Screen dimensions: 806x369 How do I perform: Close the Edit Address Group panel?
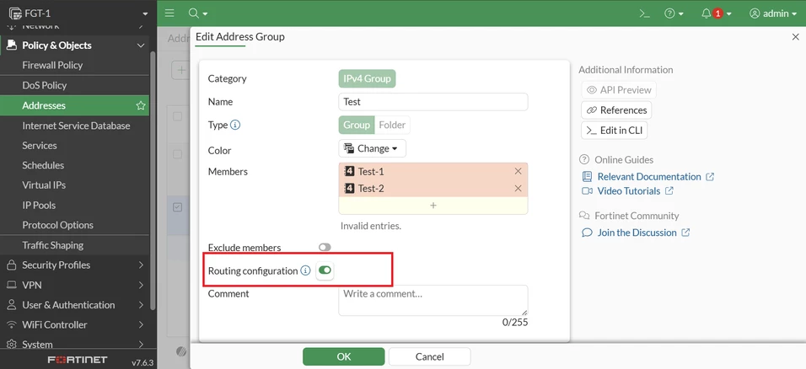795,37
